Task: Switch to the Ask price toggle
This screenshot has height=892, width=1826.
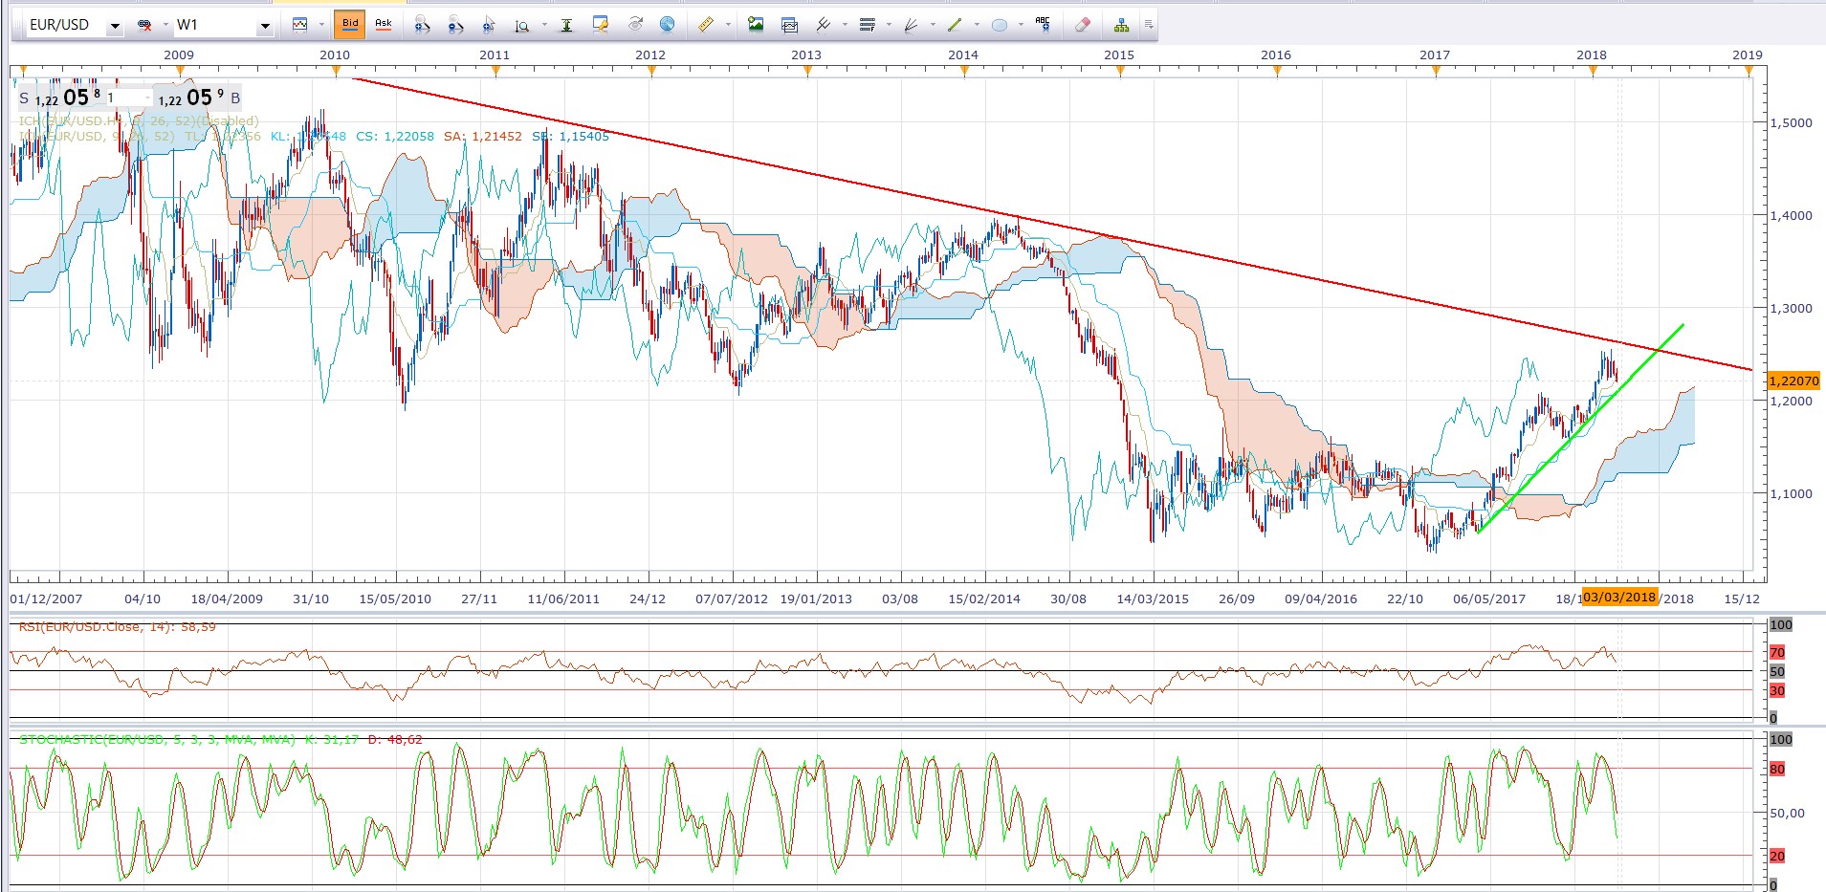Action: (x=384, y=24)
